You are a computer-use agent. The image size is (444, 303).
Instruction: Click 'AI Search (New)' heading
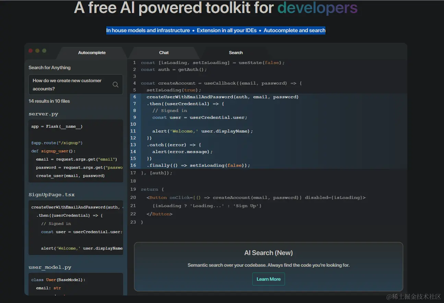pyautogui.click(x=268, y=253)
